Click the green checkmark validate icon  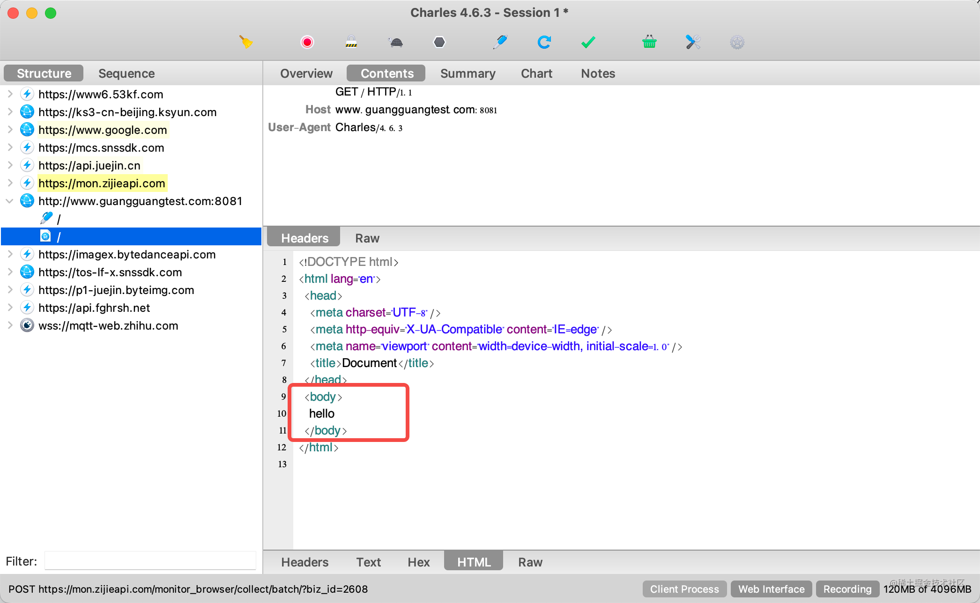(x=588, y=42)
